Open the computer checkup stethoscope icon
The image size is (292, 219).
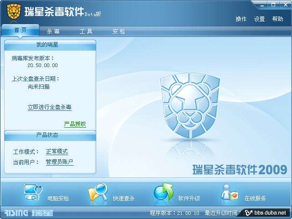point(33,193)
